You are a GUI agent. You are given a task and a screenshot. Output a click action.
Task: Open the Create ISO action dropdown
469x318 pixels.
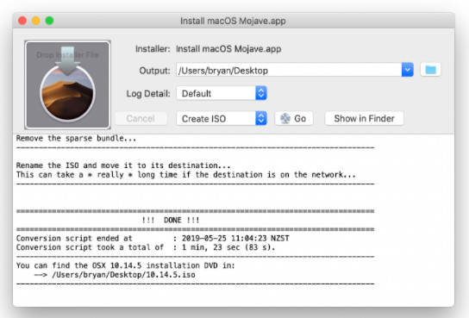[222, 119]
